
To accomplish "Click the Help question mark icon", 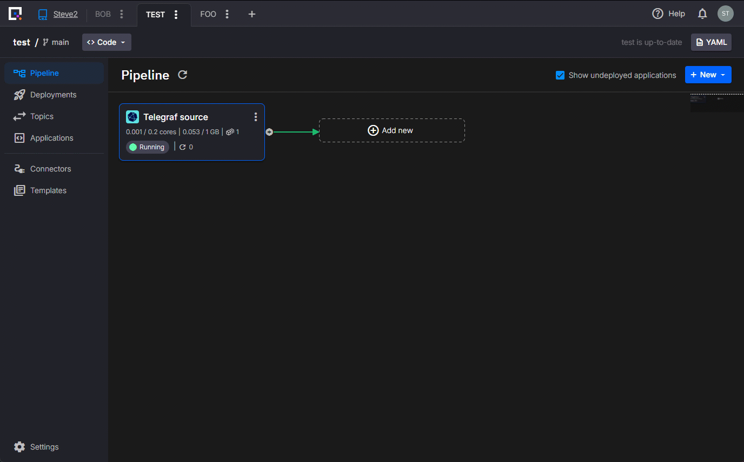I will click(657, 14).
